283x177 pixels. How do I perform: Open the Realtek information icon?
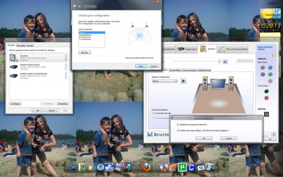pos(274,134)
